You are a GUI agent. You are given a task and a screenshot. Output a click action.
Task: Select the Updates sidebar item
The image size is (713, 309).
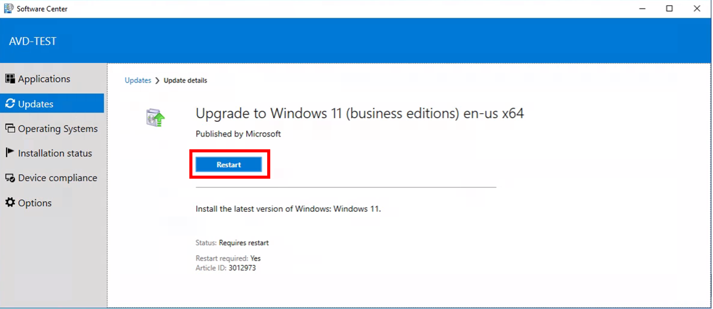coord(52,103)
